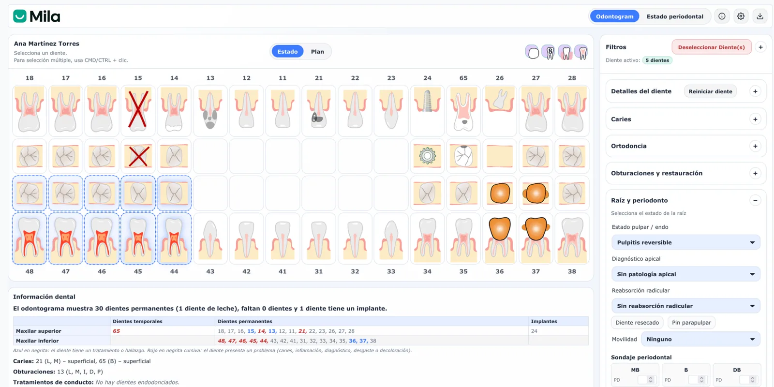Image resolution: width=774 pixels, height=387 pixels.
Task: Switch to Estado mode
Action: [287, 51]
